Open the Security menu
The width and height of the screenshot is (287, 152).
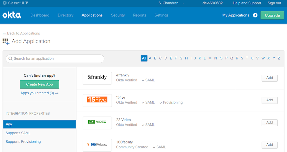coord(118,15)
